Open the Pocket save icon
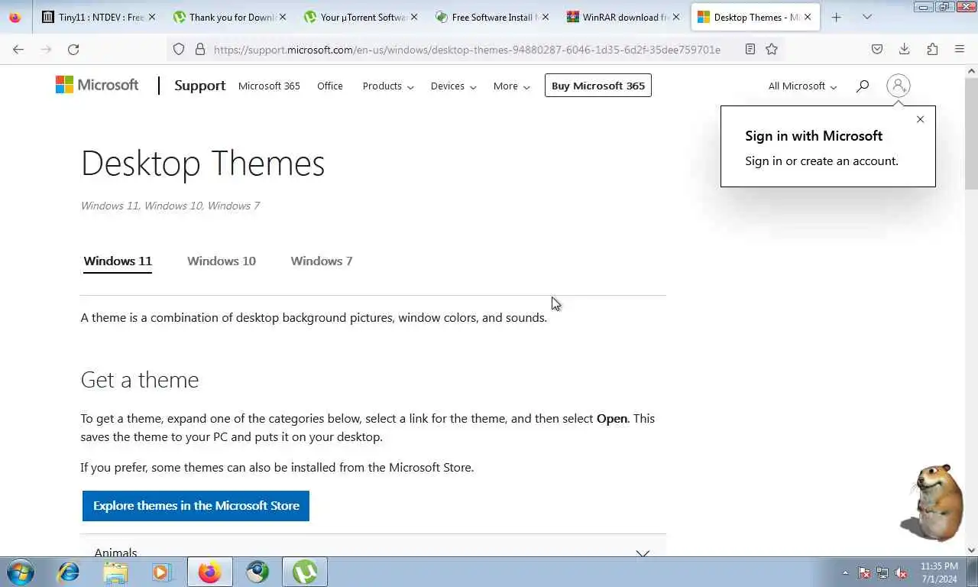 (x=877, y=49)
